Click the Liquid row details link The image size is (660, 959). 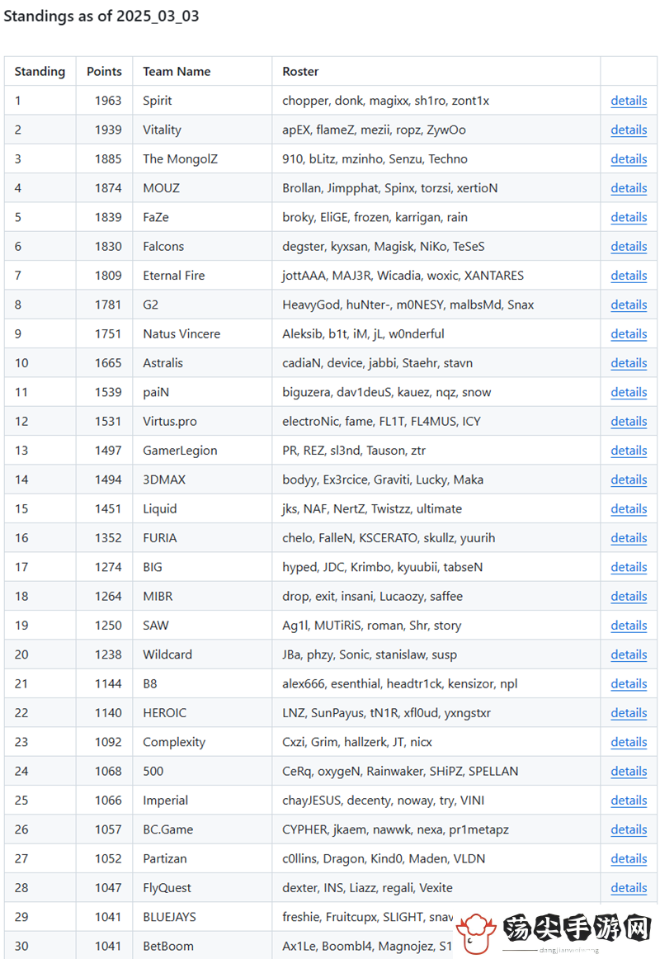coord(629,509)
